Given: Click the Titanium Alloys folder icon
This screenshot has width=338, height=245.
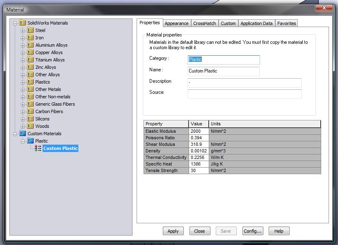Looking at the screenshot, I should (x=30, y=60).
